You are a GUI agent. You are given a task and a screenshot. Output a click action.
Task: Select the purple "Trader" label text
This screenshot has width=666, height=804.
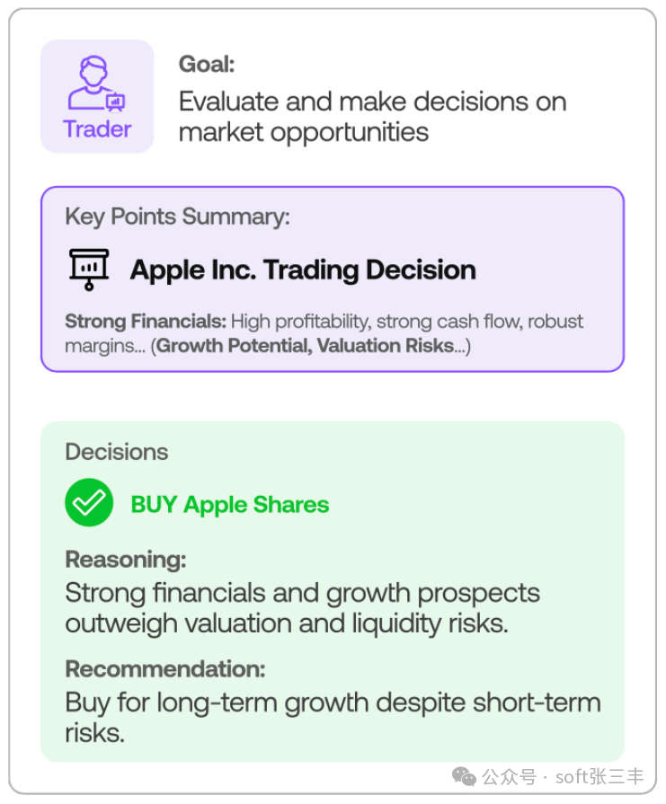pyautogui.click(x=97, y=128)
